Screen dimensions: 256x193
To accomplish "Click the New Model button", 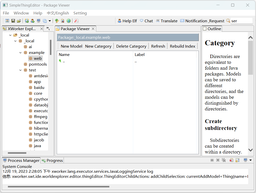I will pos(71,46).
